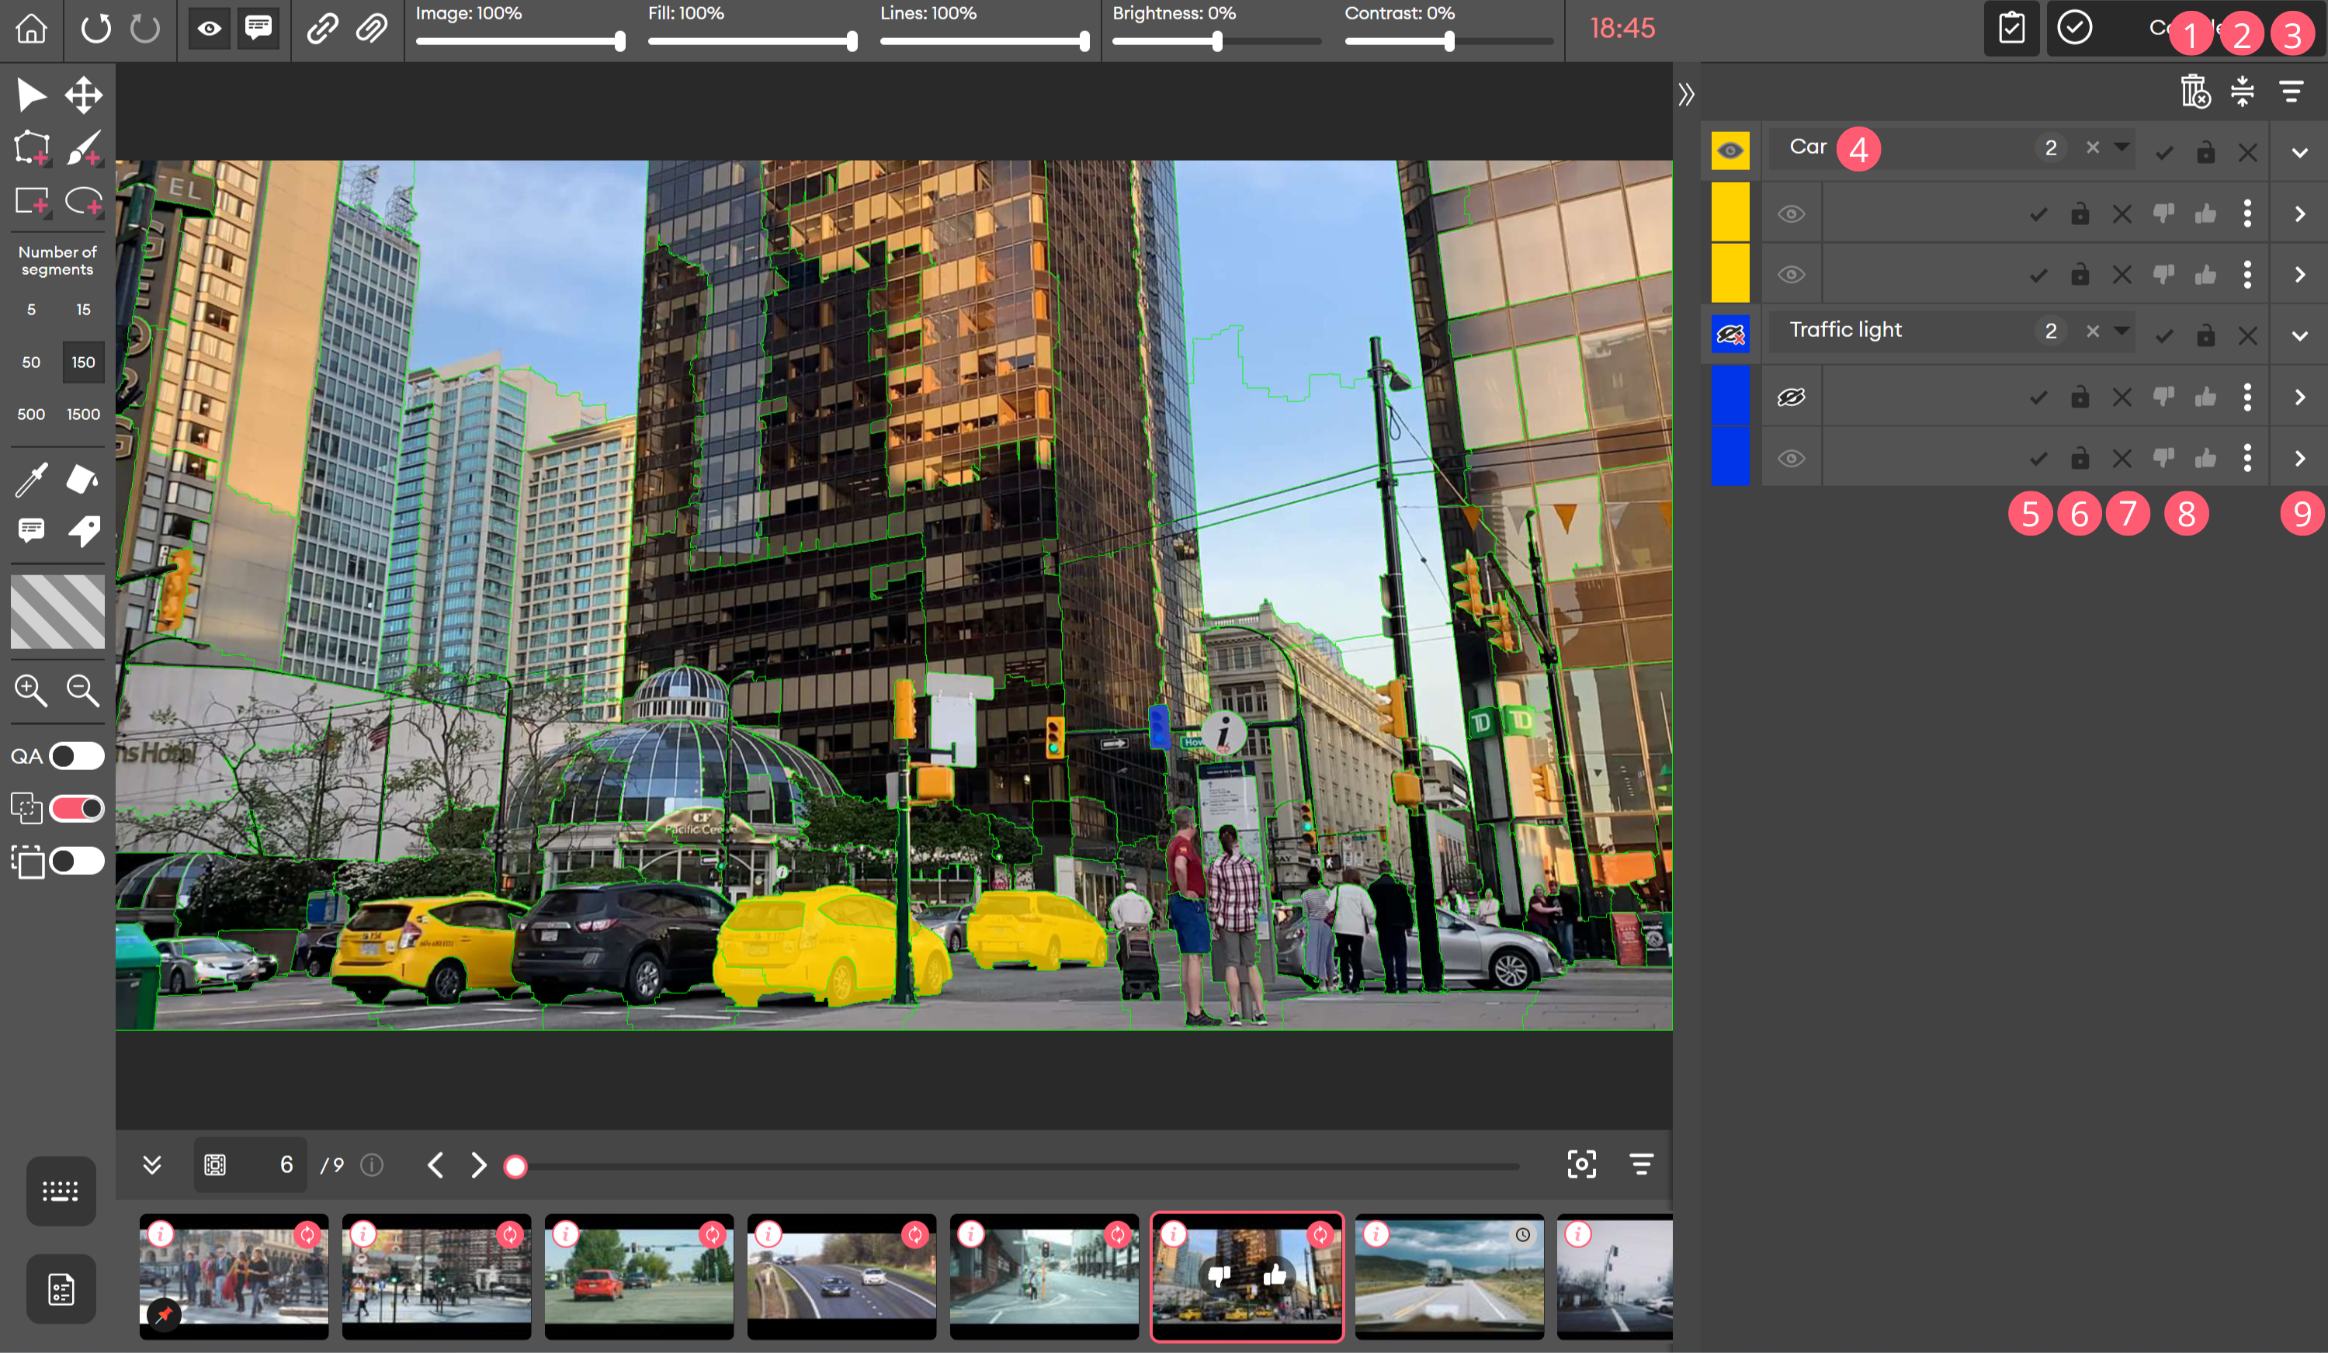Screen dimensions: 2328x1353
Task: Expand the second Car instance details
Action: point(2299,276)
